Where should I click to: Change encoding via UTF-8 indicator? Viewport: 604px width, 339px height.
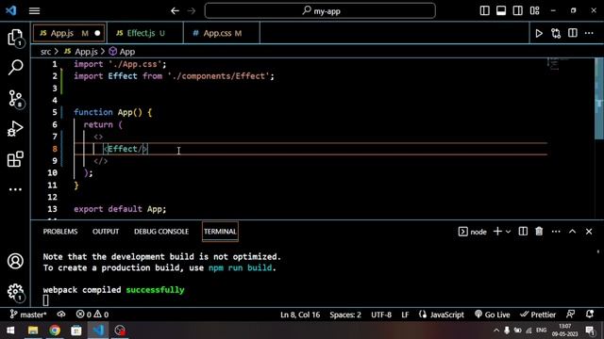point(381,315)
